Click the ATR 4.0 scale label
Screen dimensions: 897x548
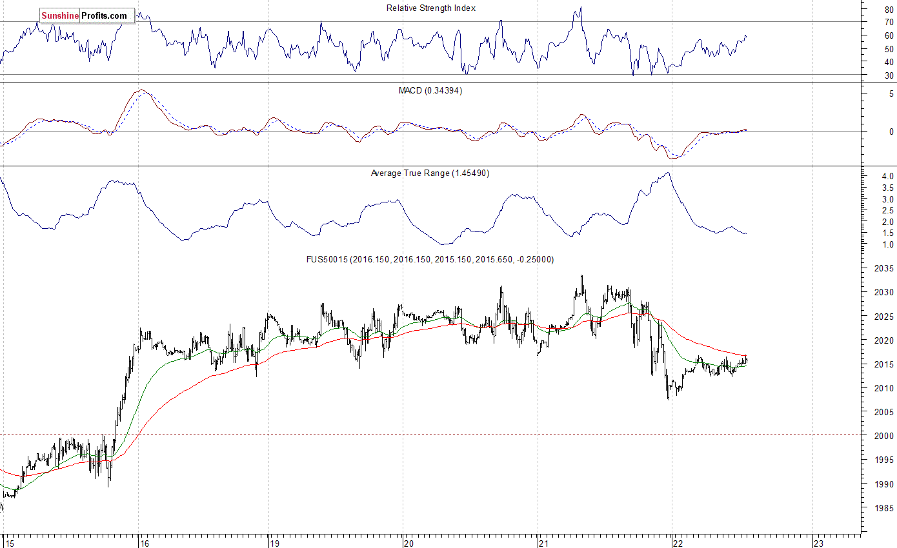pos(887,176)
